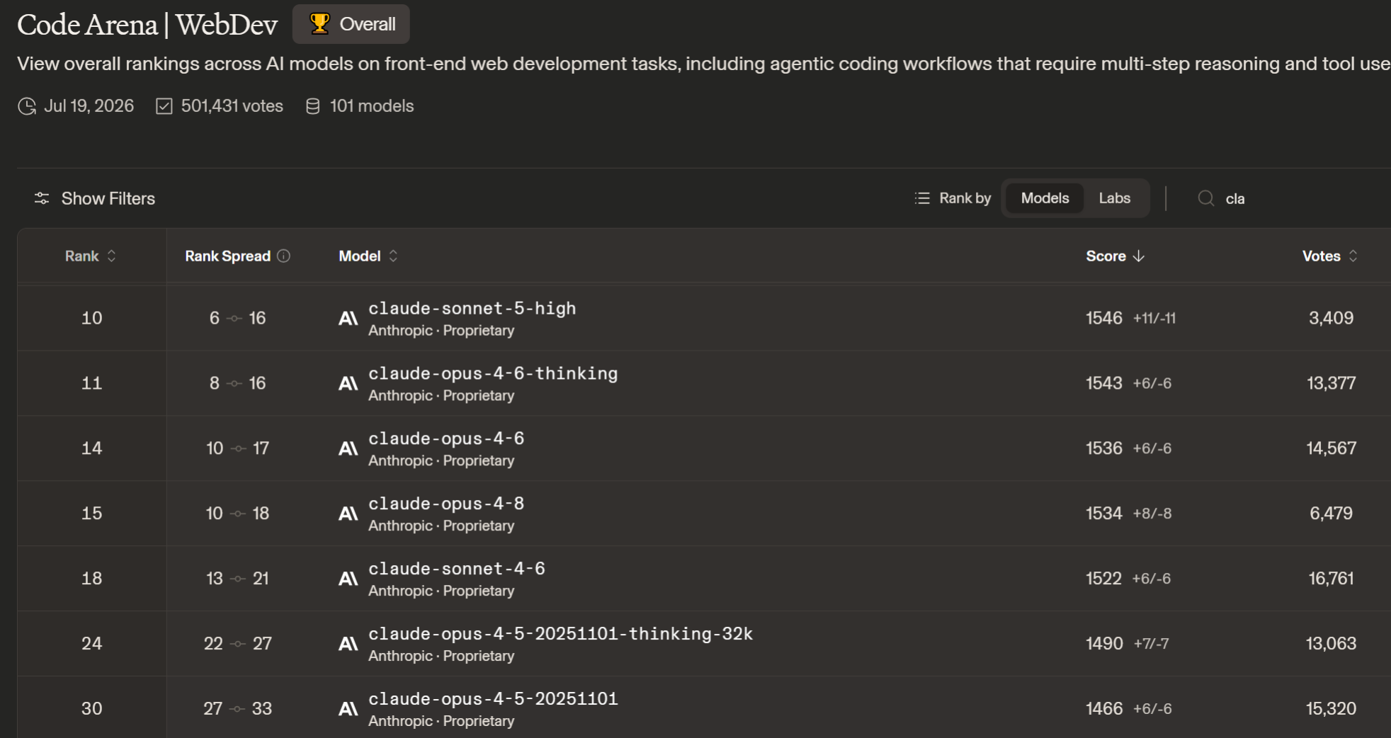The height and width of the screenshot is (738, 1391).
Task: Click the 6,479 votes cell
Action: pyautogui.click(x=1332, y=513)
